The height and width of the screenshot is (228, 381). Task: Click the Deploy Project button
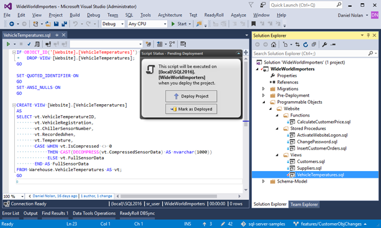(x=191, y=96)
